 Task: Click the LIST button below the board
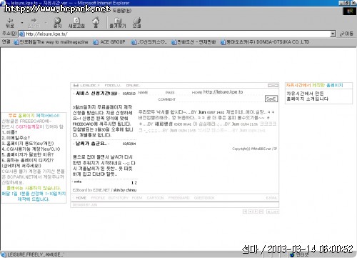point(273,212)
